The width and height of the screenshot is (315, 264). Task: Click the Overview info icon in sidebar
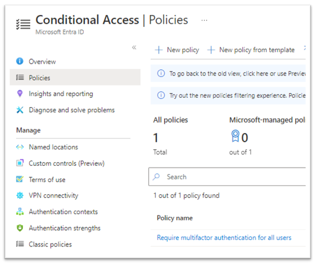coord(20,61)
